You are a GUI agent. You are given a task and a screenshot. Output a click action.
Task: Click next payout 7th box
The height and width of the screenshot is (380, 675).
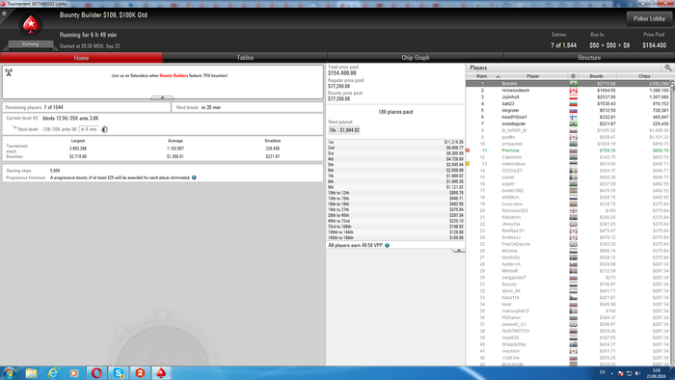click(x=344, y=130)
